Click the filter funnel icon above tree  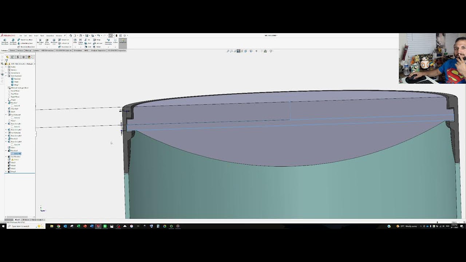click(7, 60)
